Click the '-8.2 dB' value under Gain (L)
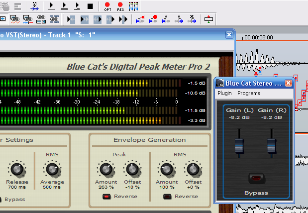This screenshot has width=308, height=213. pyautogui.click(x=239, y=117)
